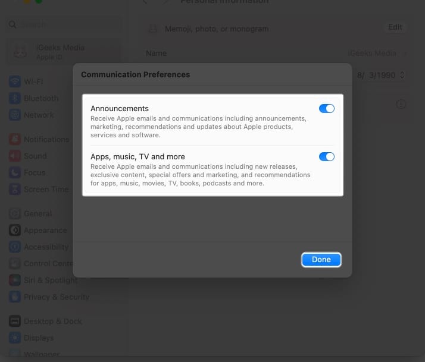Image resolution: width=425 pixels, height=362 pixels.
Task: Click the Bluetooth icon in sidebar
Action: point(15,98)
